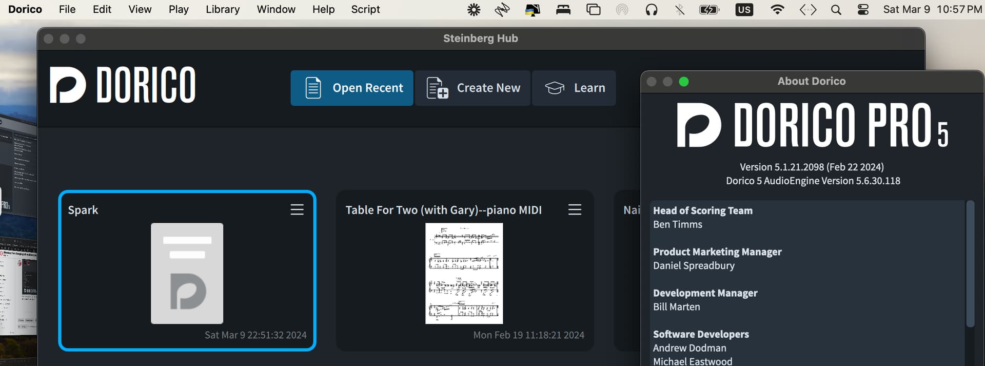Image resolution: width=985 pixels, height=366 pixels.
Task: Switch to the Open Recent tab
Action: [352, 88]
